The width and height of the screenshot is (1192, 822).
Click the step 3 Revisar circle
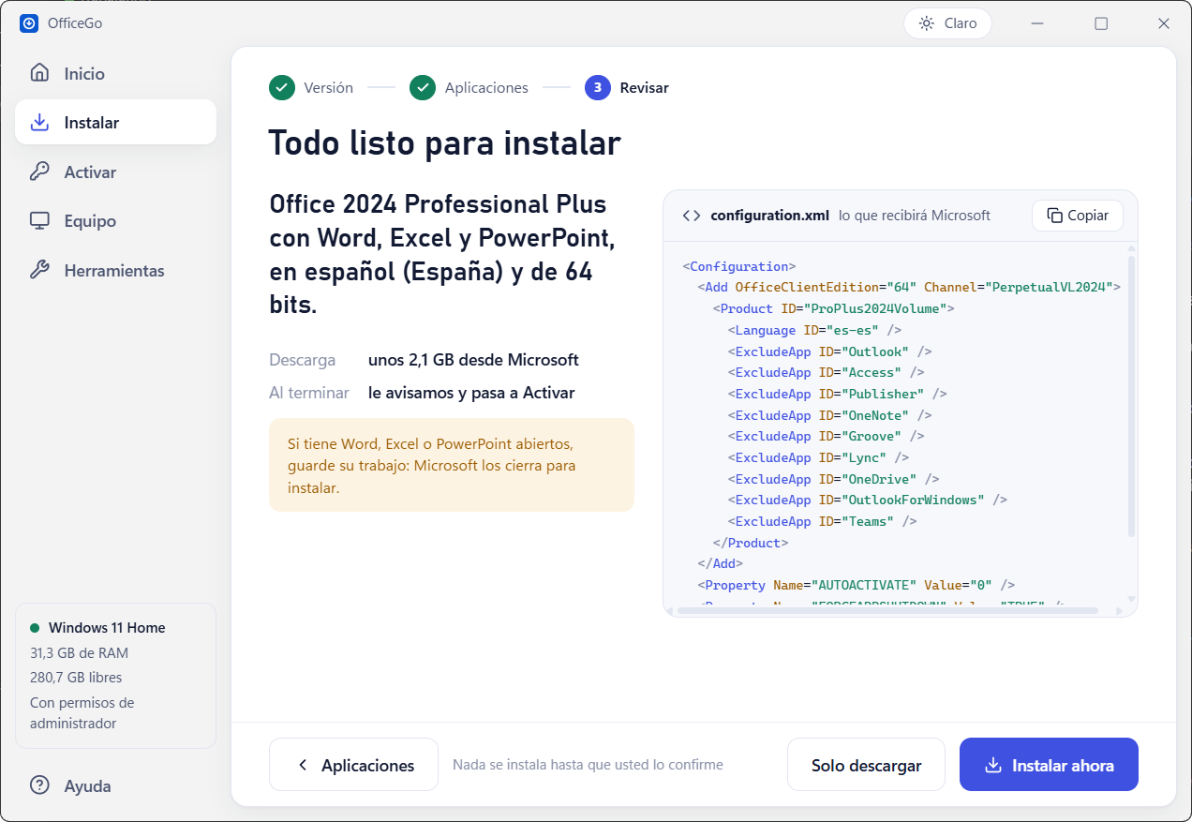598,87
